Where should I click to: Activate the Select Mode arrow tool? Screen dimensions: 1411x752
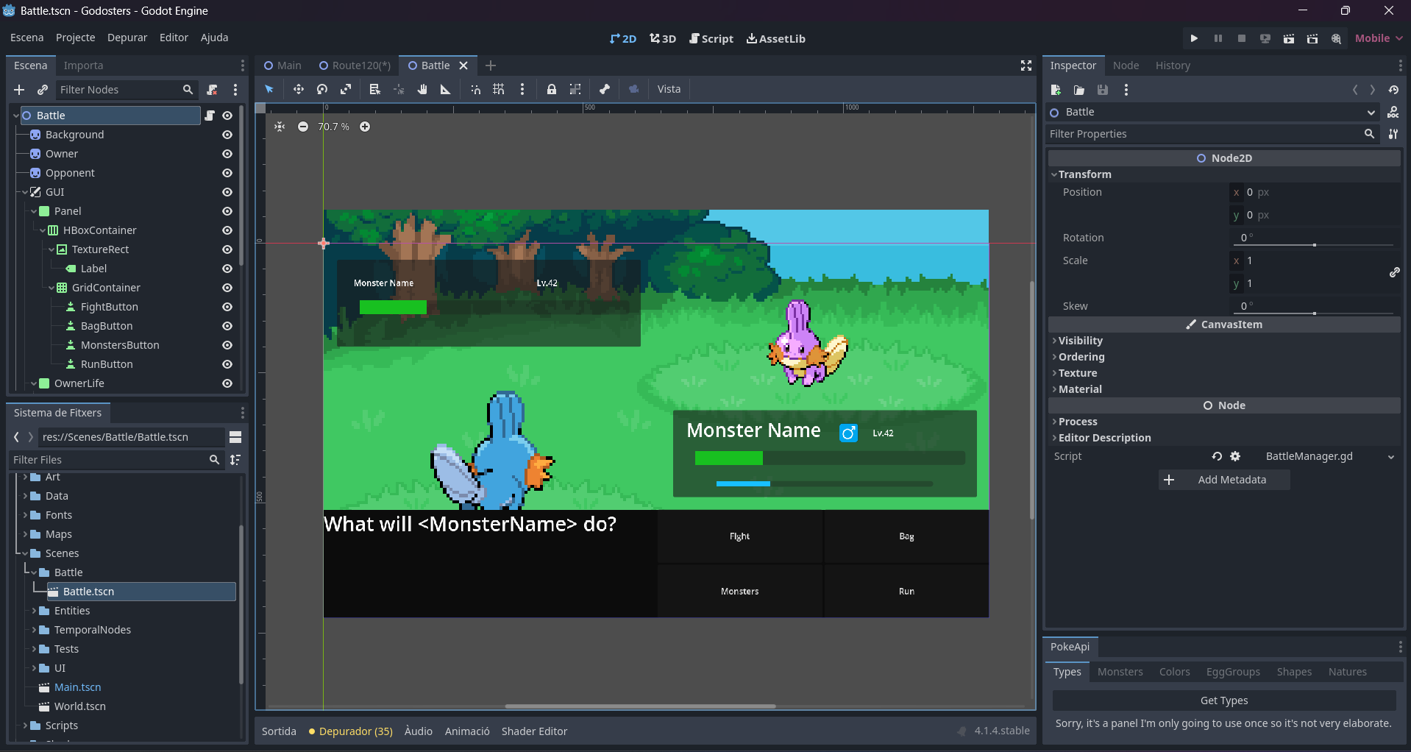[x=269, y=89]
